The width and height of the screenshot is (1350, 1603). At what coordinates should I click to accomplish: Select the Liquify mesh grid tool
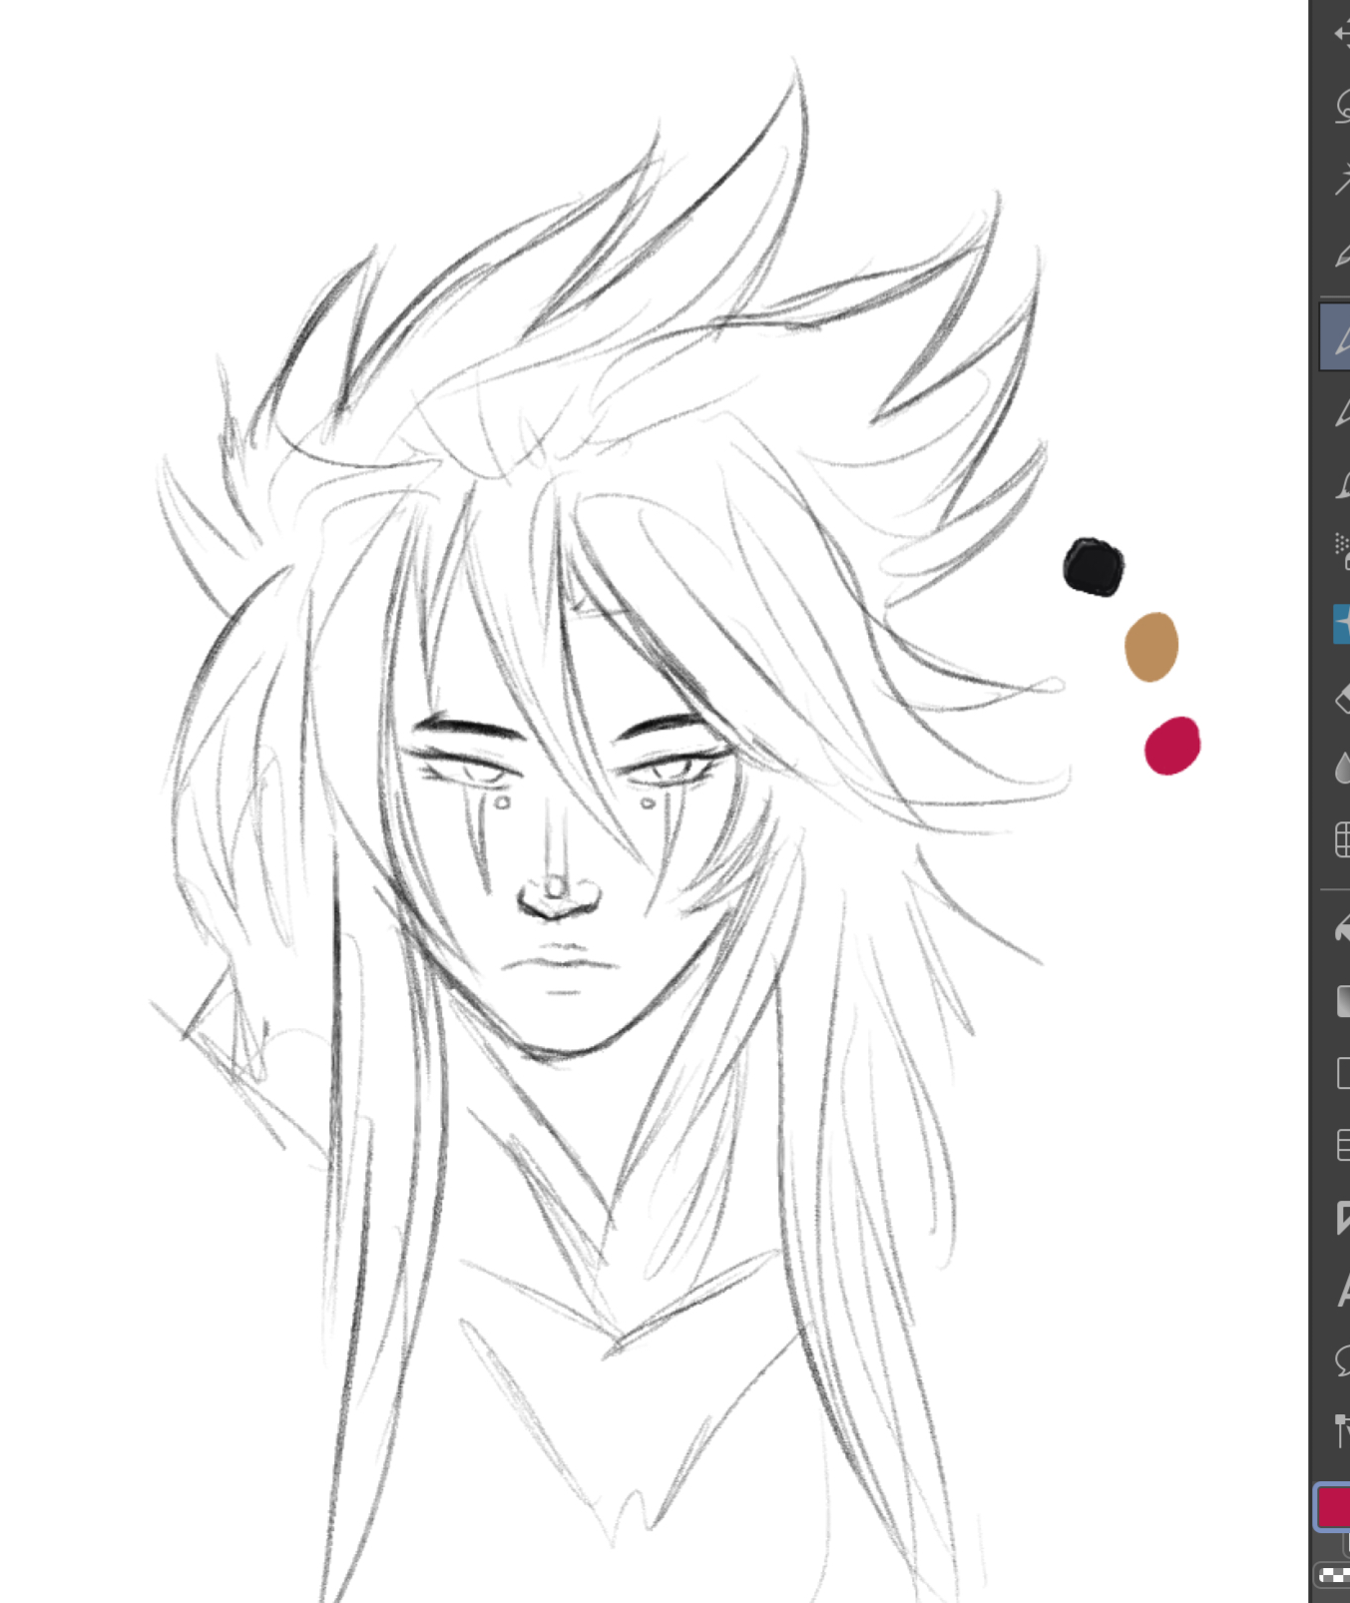(1340, 839)
